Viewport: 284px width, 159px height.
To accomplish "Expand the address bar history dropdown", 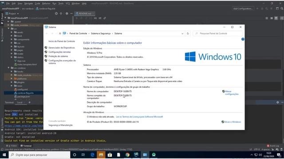I will coord(182,34).
